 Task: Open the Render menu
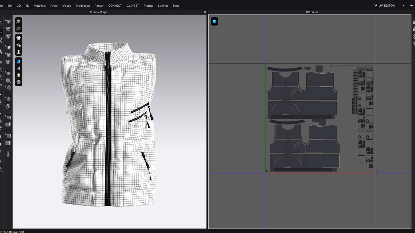[x=99, y=6]
